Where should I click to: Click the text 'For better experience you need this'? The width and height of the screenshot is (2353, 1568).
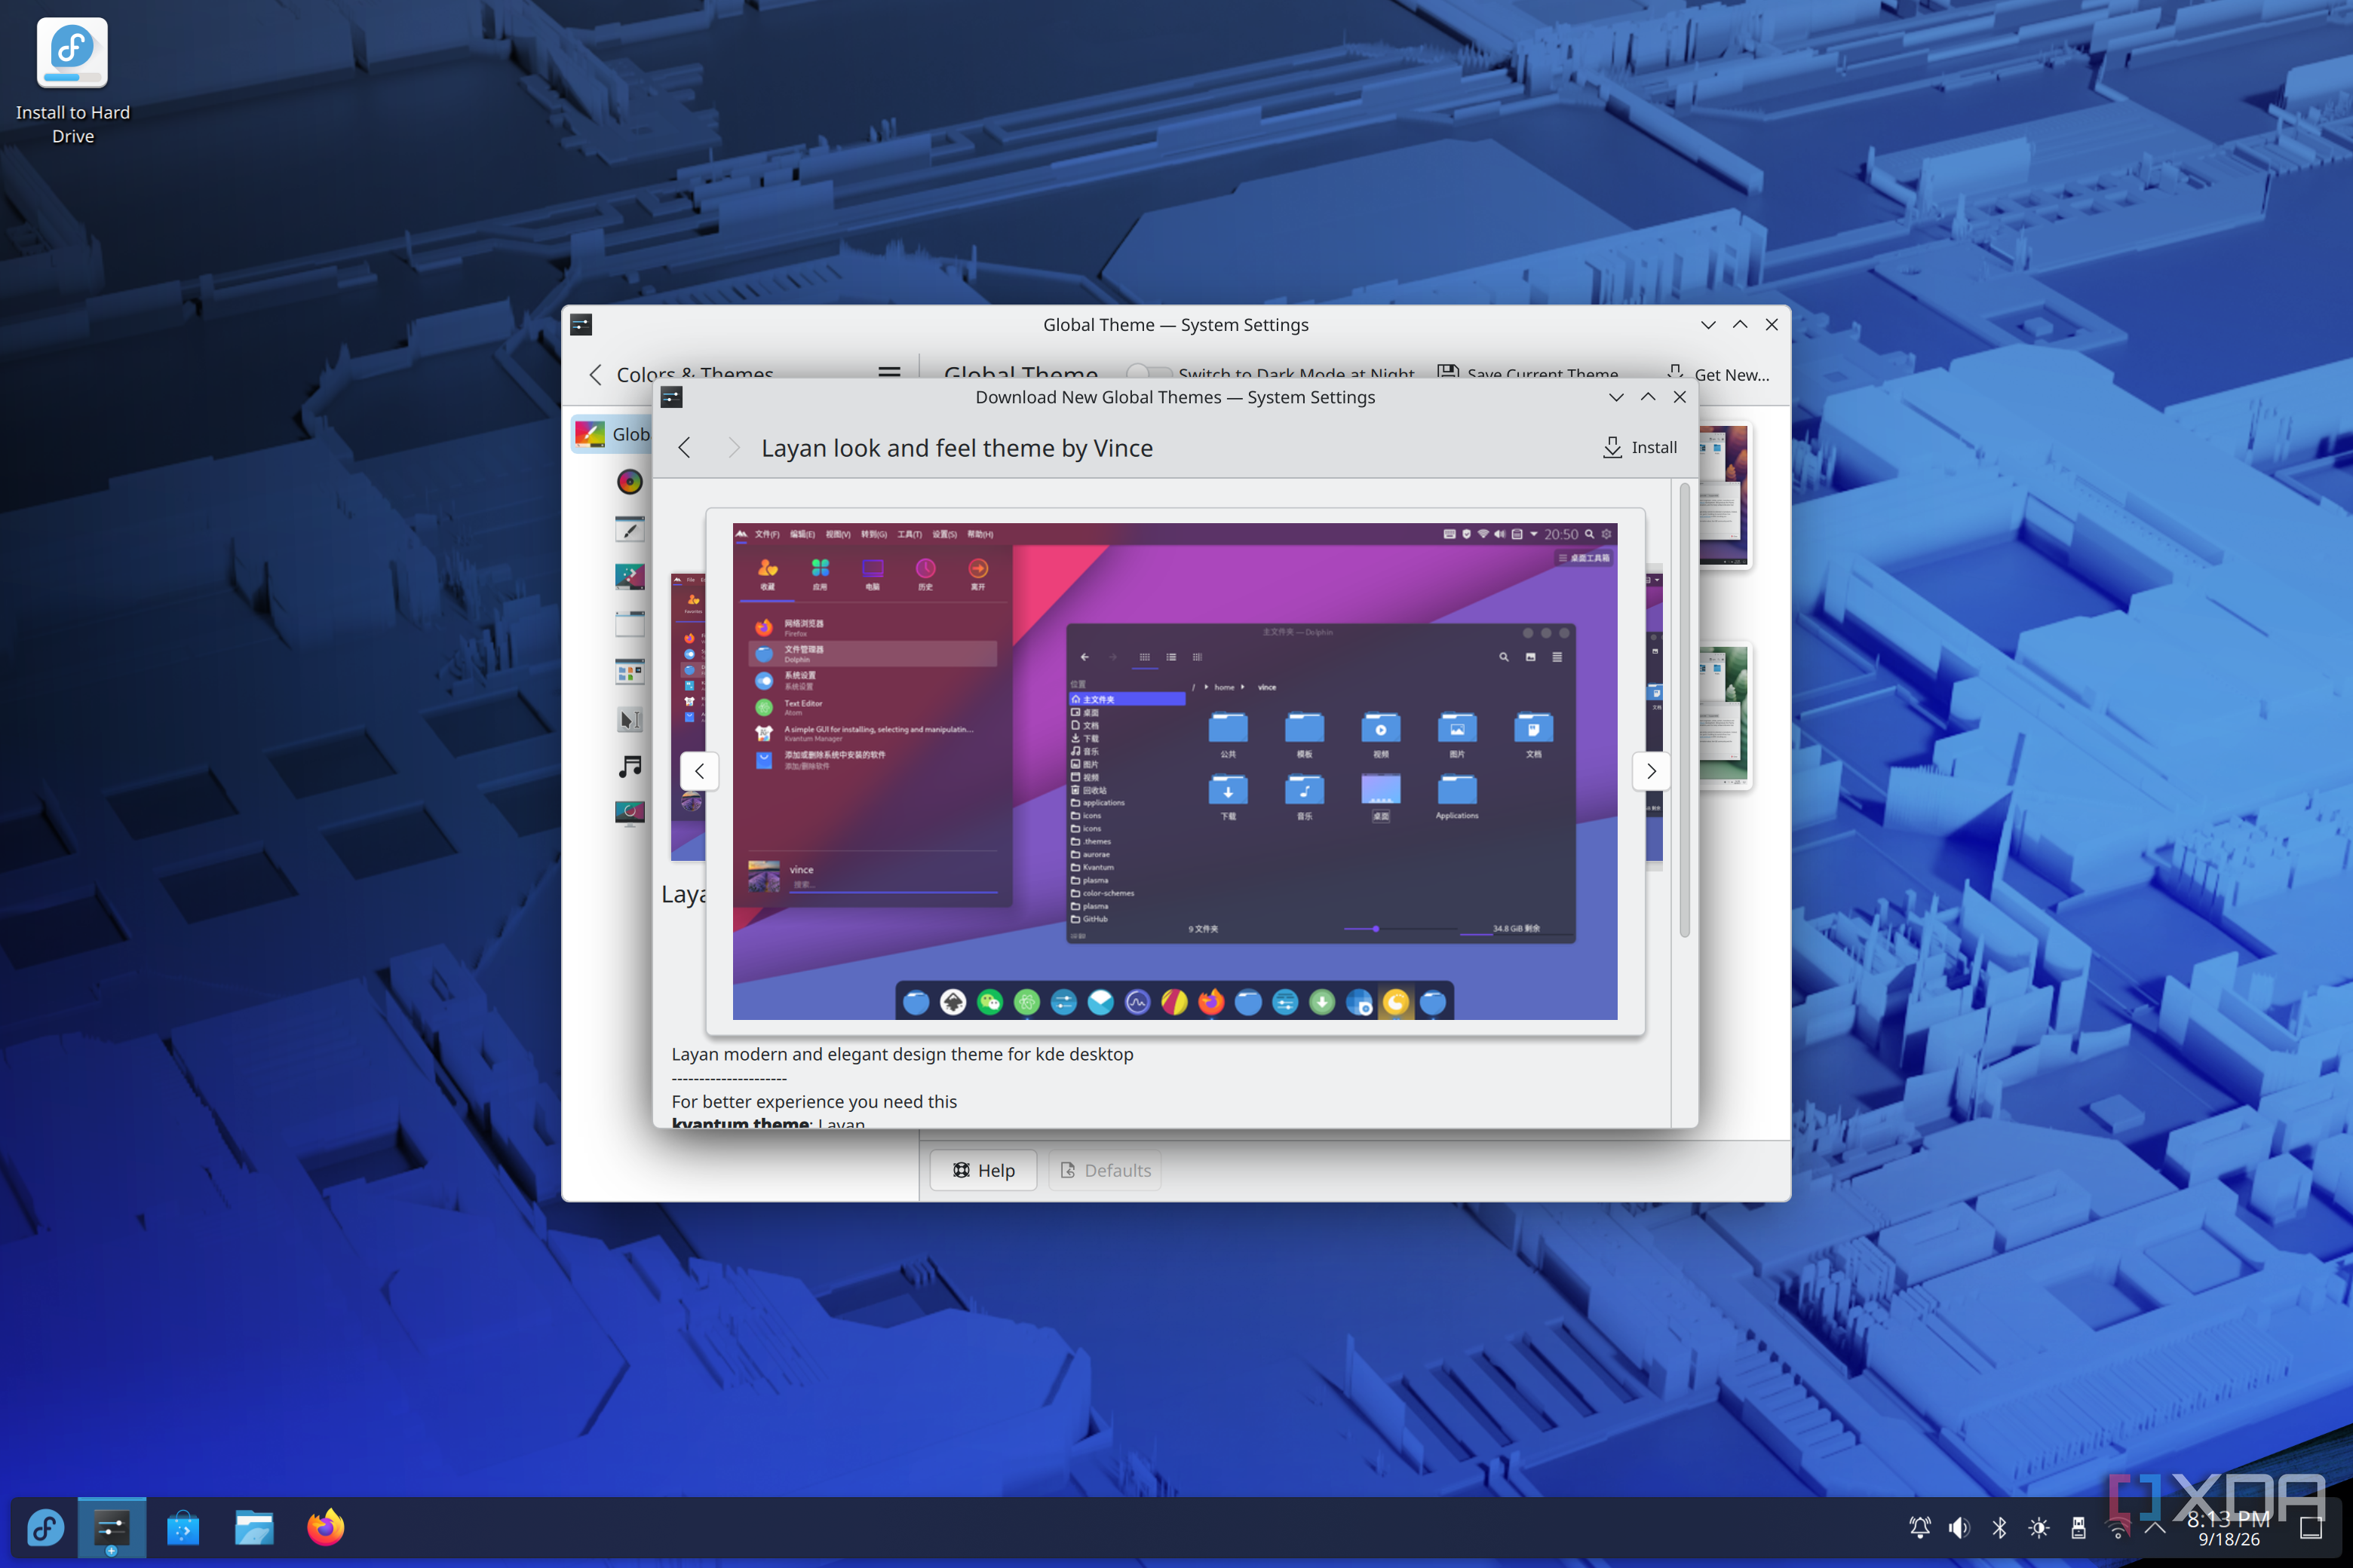(813, 1101)
